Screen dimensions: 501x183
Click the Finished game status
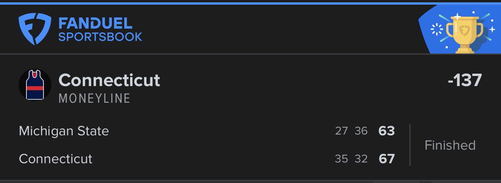click(450, 145)
